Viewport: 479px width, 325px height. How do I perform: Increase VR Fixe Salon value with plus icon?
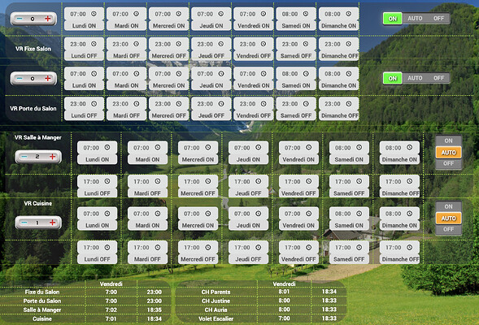pyautogui.click(x=48, y=19)
